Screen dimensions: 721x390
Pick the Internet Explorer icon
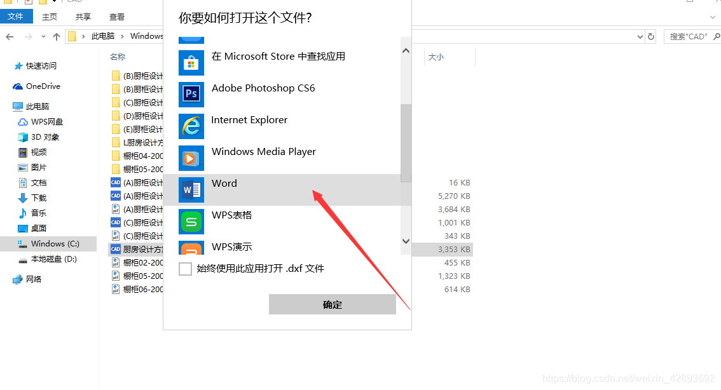[x=191, y=126]
